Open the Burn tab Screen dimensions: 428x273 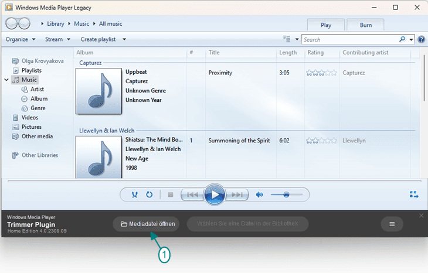(365, 25)
